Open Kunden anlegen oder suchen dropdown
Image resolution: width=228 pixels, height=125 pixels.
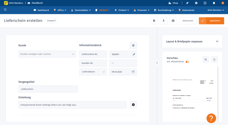tap(47, 54)
